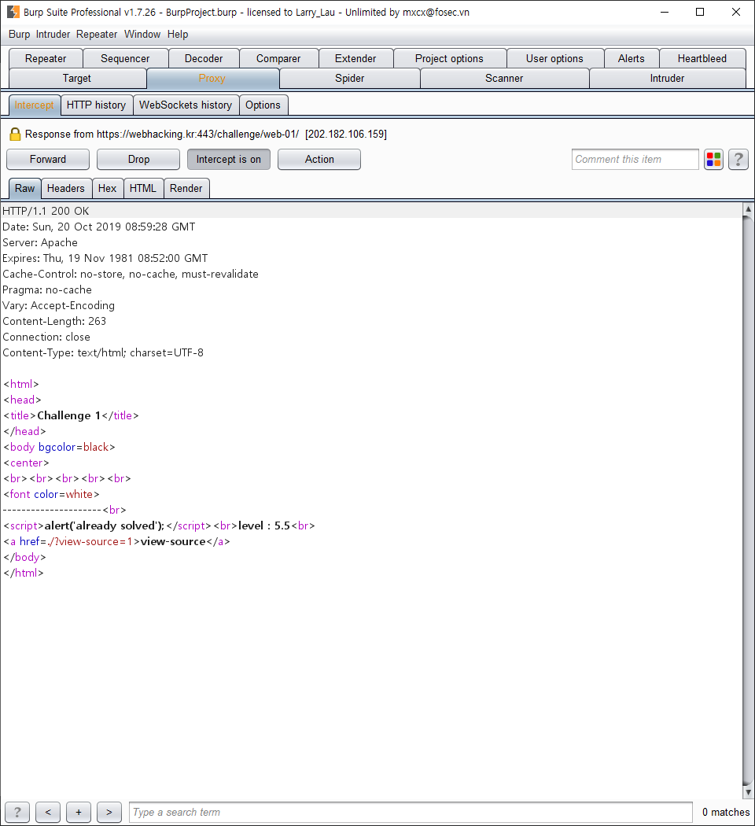
Task: Click the 'Server: Apache' header line
Action: point(40,243)
